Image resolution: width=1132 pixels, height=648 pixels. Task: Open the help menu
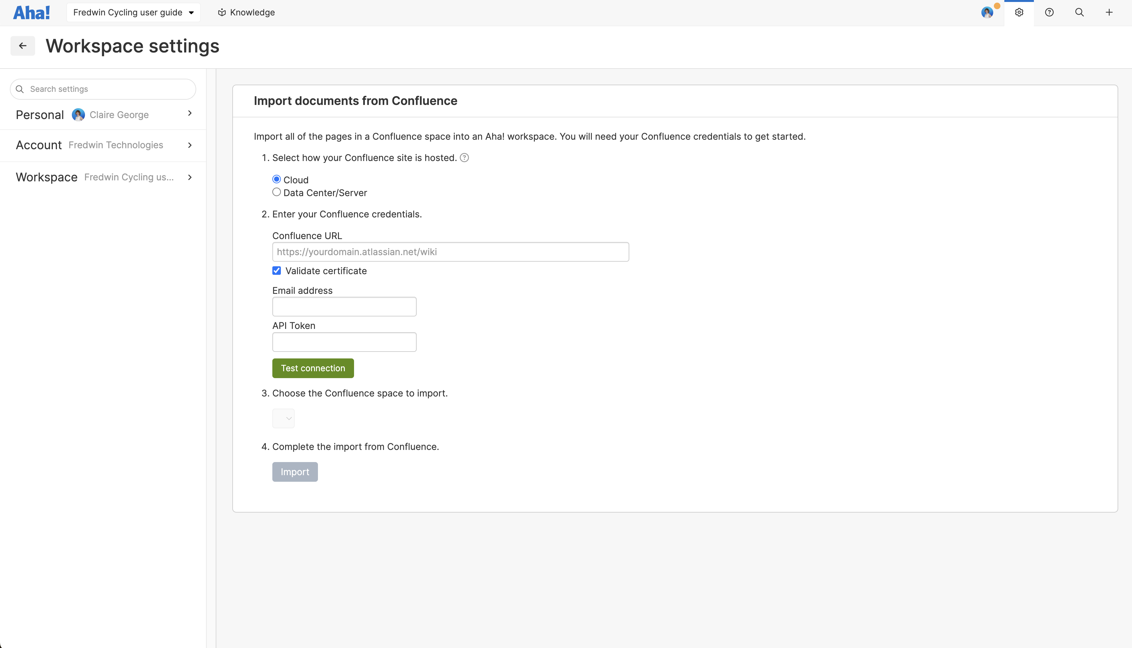1049,12
